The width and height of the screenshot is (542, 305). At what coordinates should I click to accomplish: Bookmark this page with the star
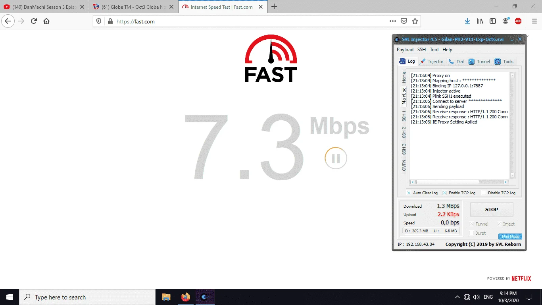pyautogui.click(x=415, y=21)
